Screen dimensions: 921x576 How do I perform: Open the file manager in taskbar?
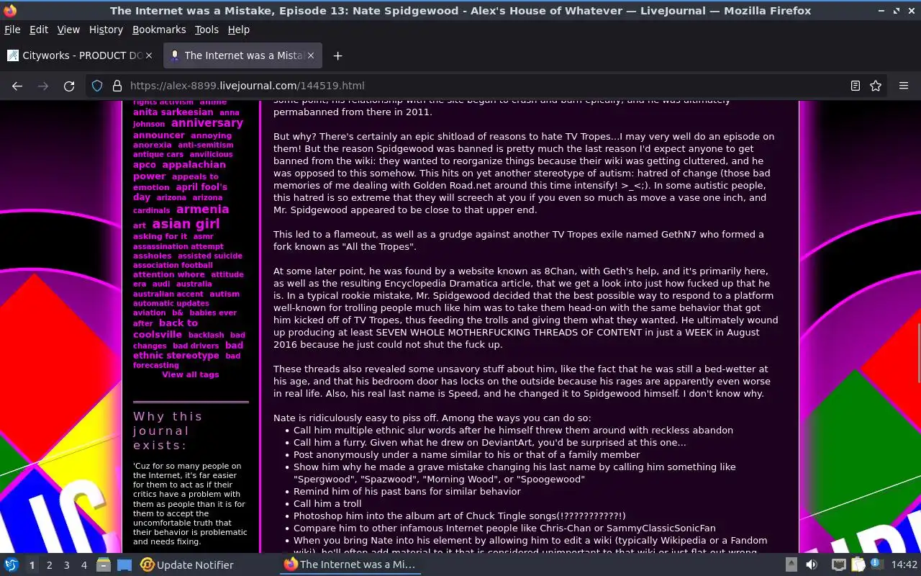click(x=104, y=564)
